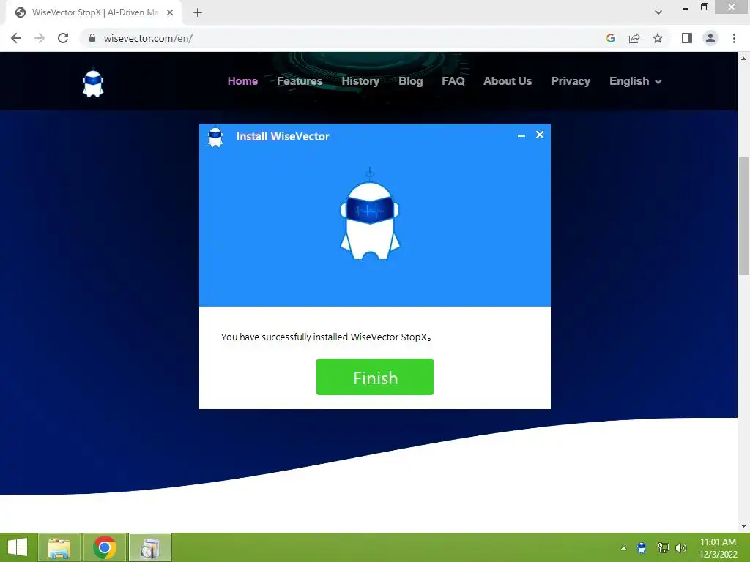Bookmark this tab with the star icon
Screen dimensions: 750x562
(658, 38)
